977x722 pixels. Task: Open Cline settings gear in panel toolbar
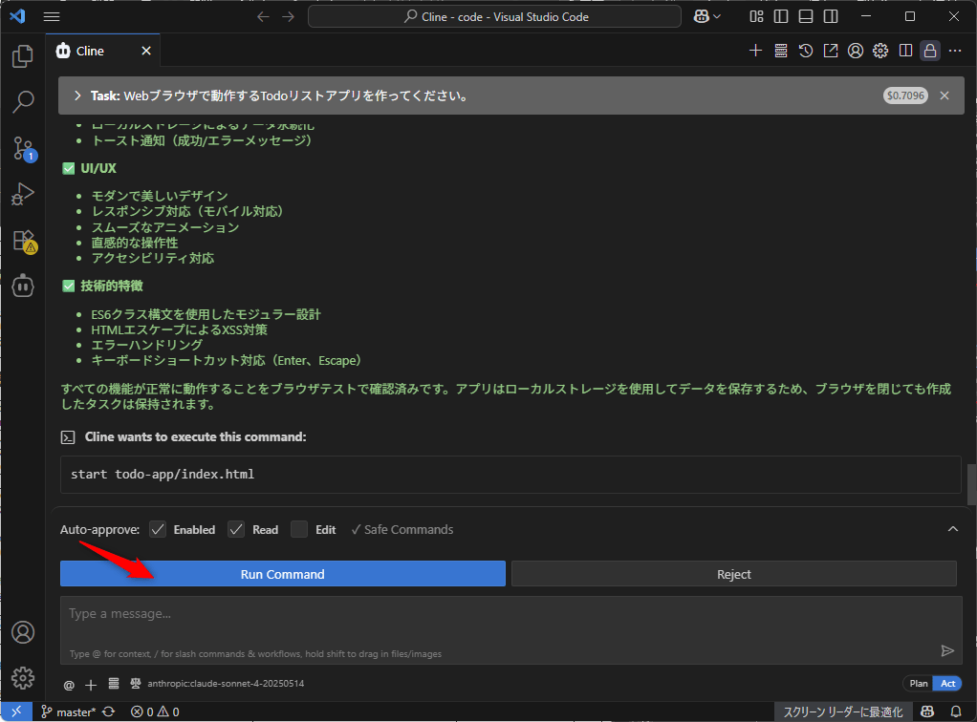(x=880, y=51)
